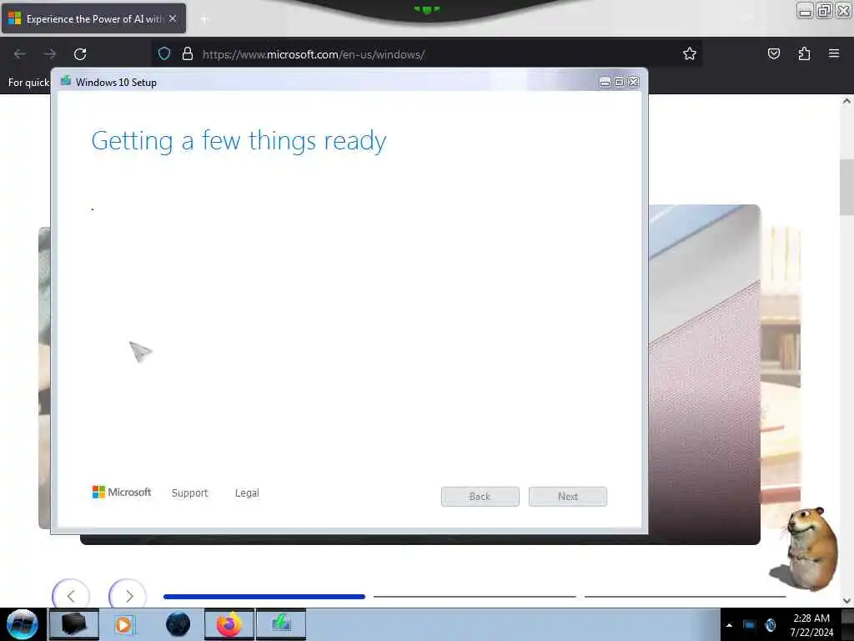Show hidden system tray icons
The width and height of the screenshot is (854, 641).
click(729, 625)
